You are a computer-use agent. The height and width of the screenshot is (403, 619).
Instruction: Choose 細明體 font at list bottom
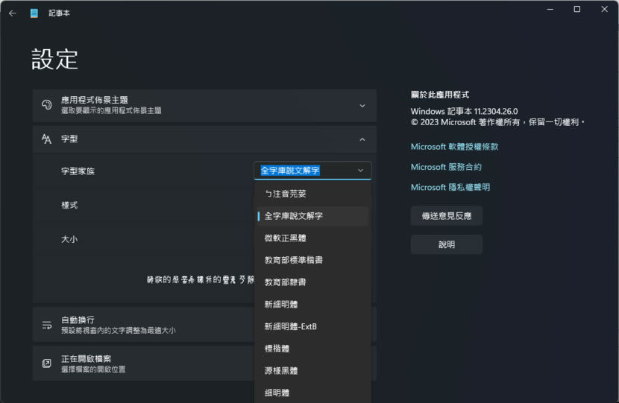coord(312,393)
